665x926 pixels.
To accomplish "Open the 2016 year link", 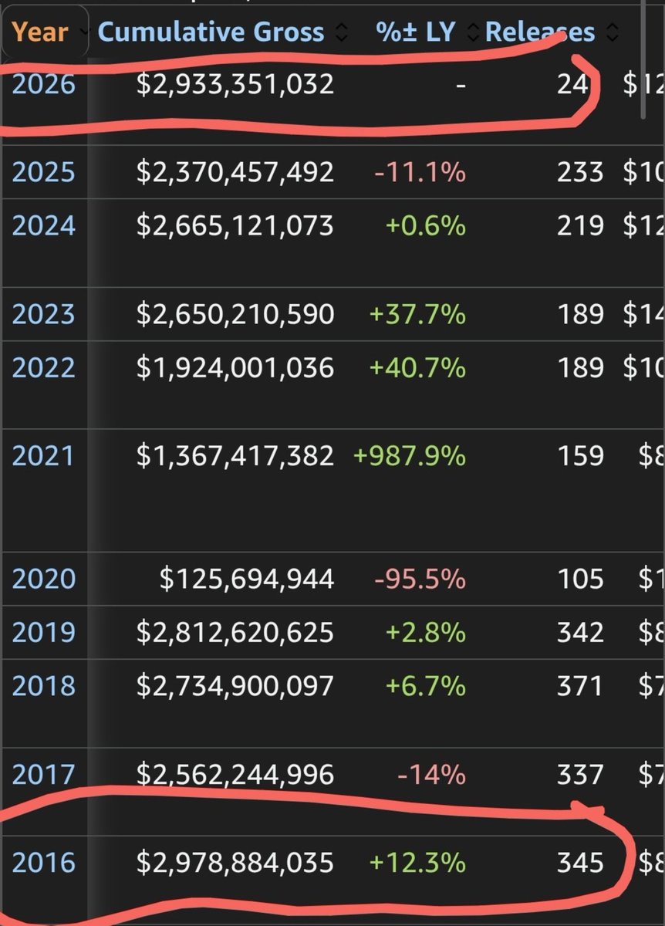I will point(43,862).
